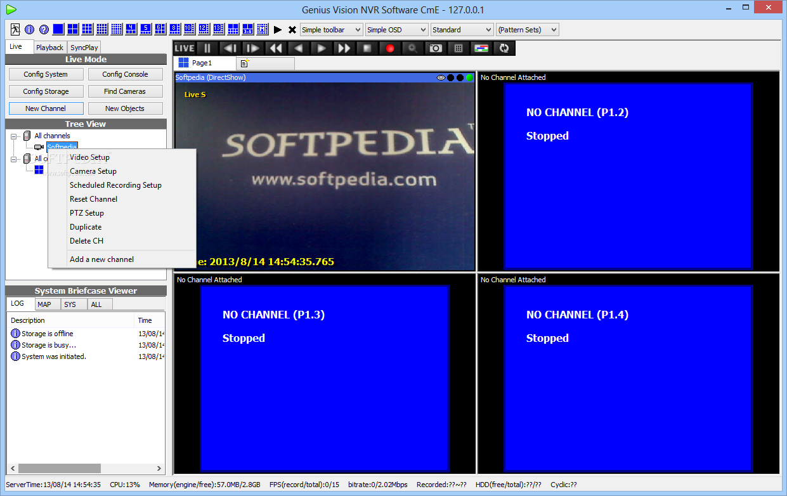Choose the layout icon labeled 12
The width and height of the screenshot is (787, 496).
[x=203, y=29]
